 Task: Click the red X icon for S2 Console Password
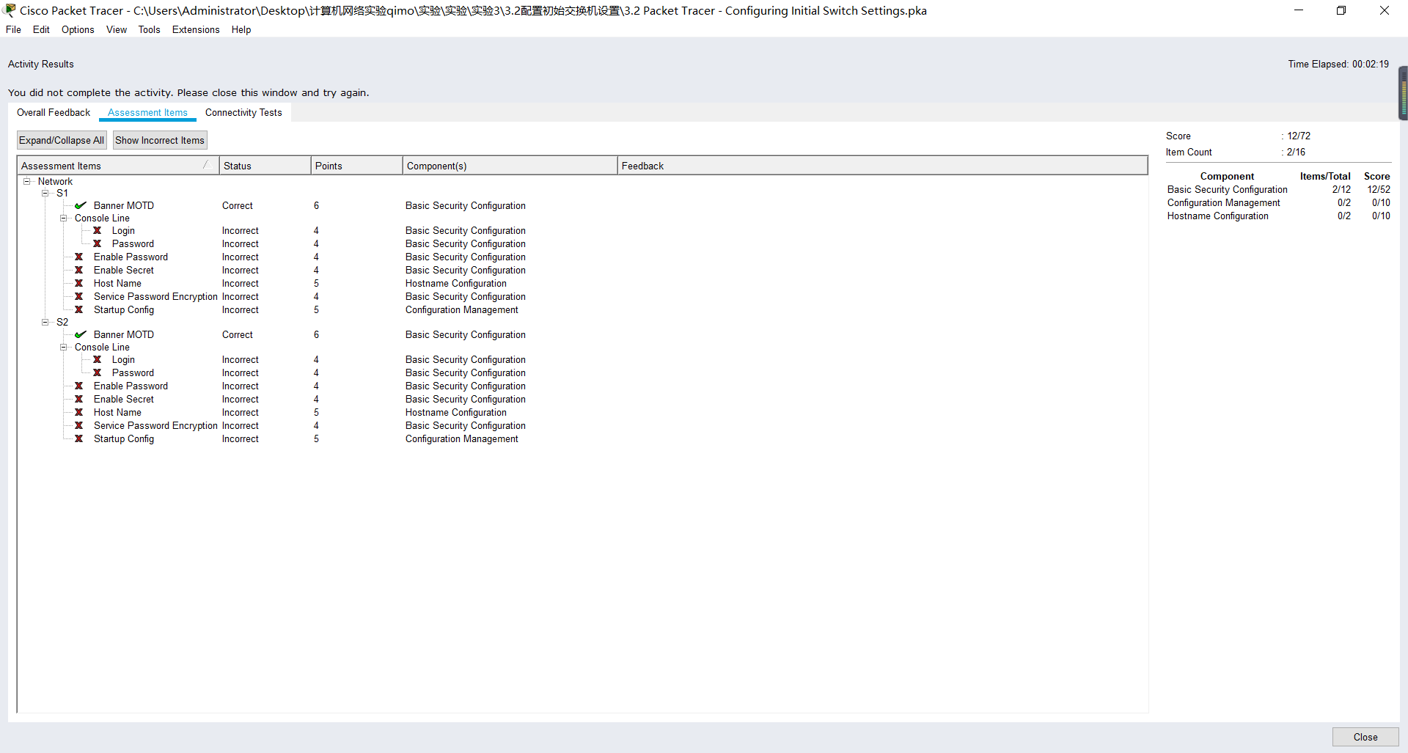click(97, 372)
